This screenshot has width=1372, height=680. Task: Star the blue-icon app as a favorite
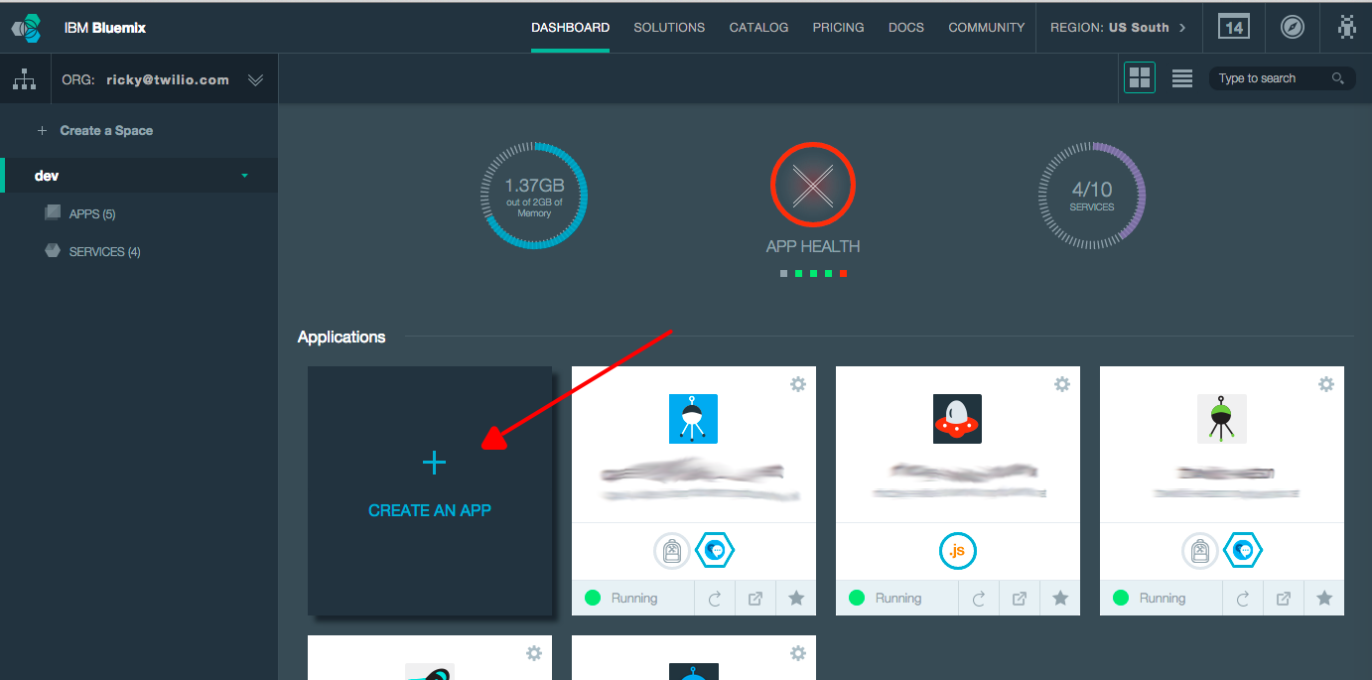click(796, 599)
